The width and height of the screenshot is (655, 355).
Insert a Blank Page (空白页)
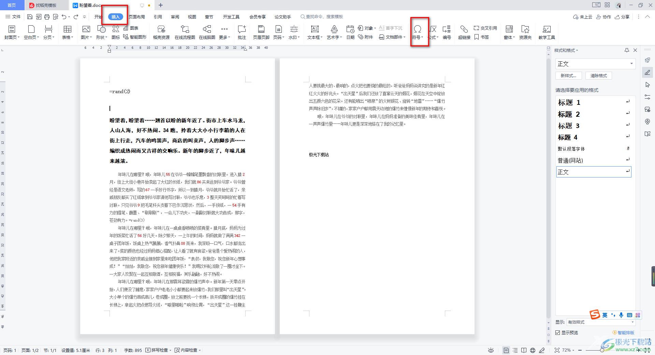(31, 32)
